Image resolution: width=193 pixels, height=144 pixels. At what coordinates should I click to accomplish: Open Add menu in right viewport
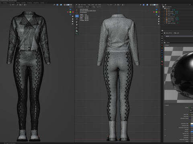[x=96, y=5]
